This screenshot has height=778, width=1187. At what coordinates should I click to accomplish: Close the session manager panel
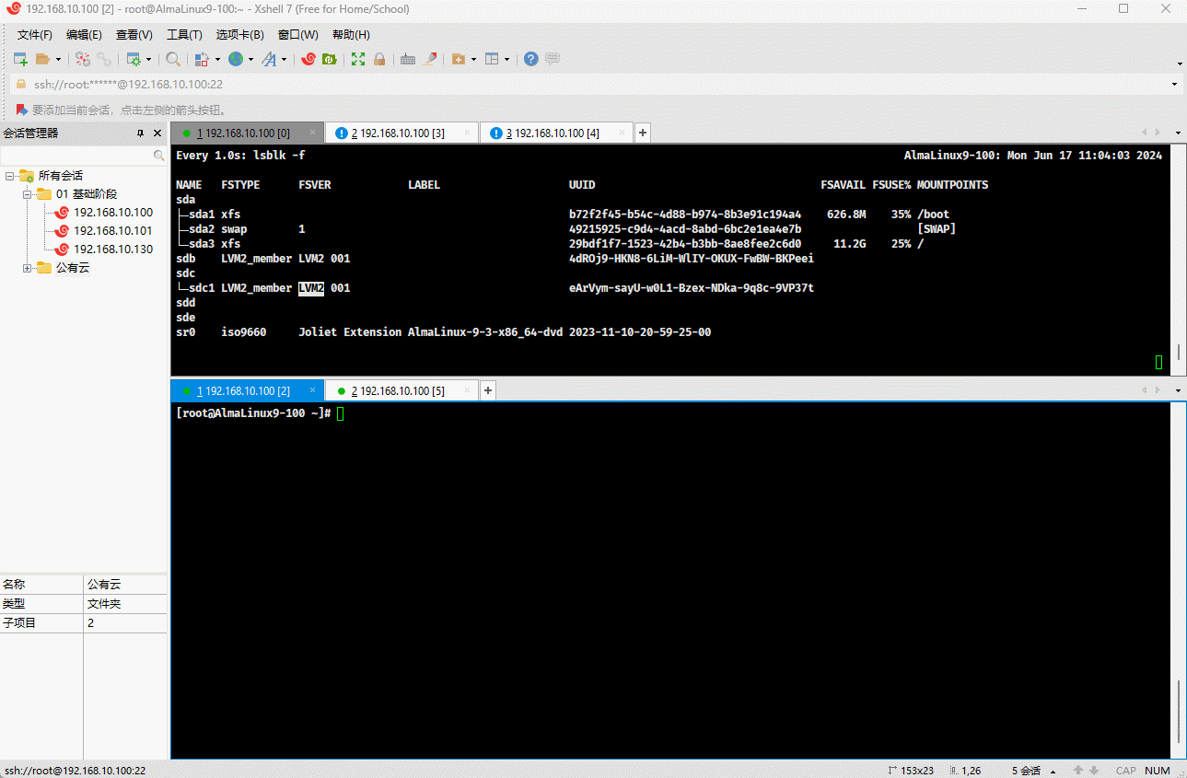tap(157, 134)
